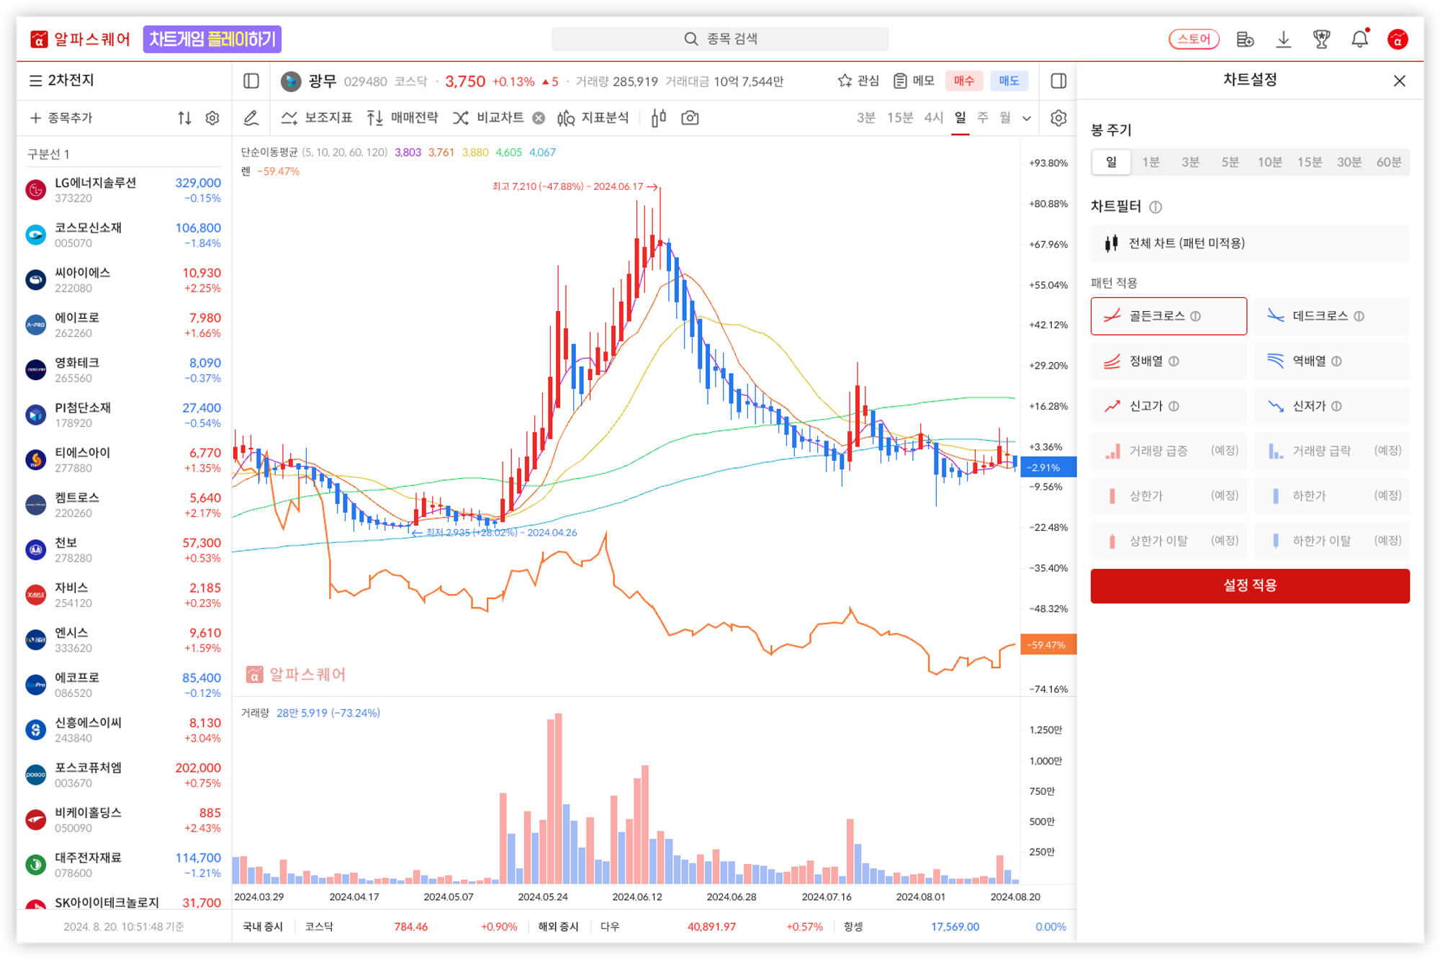
Task: Open notifications bell icon
Action: click(x=1359, y=40)
